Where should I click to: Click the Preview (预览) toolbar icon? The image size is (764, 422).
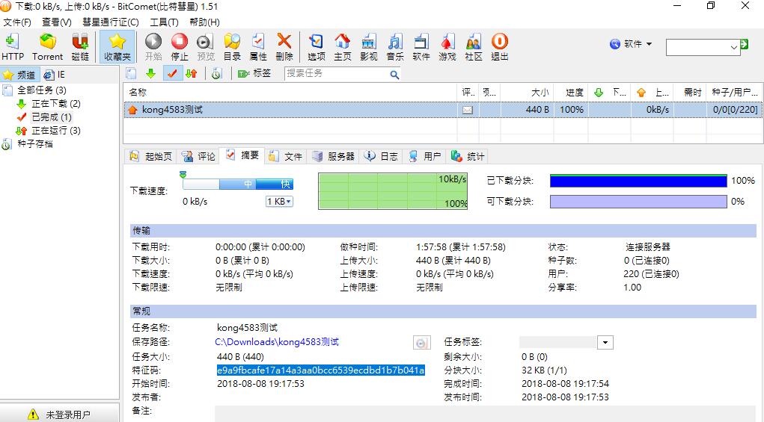coord(206,47)
